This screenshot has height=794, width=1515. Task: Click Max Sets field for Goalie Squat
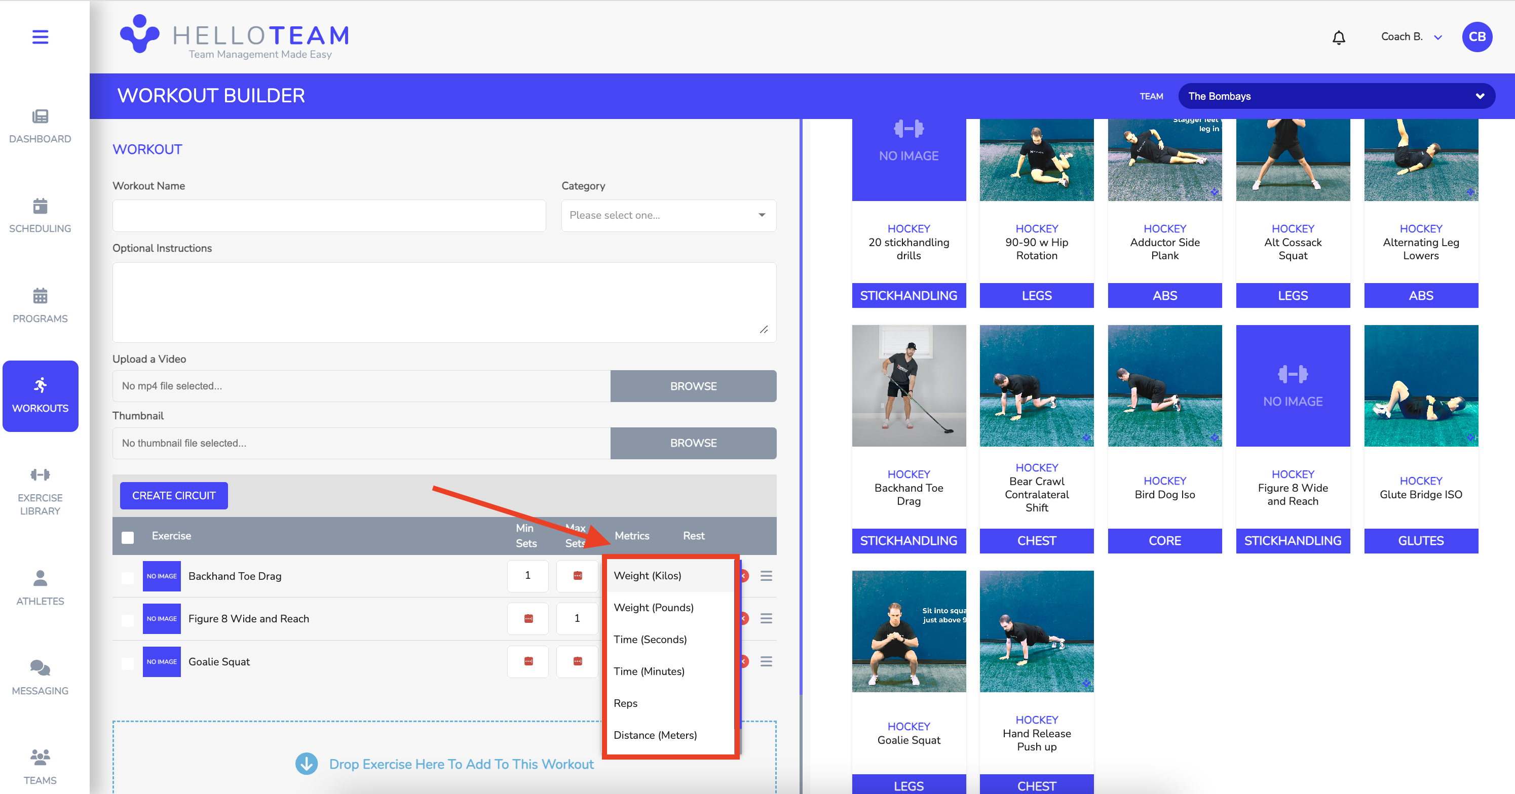coord(577,661)
